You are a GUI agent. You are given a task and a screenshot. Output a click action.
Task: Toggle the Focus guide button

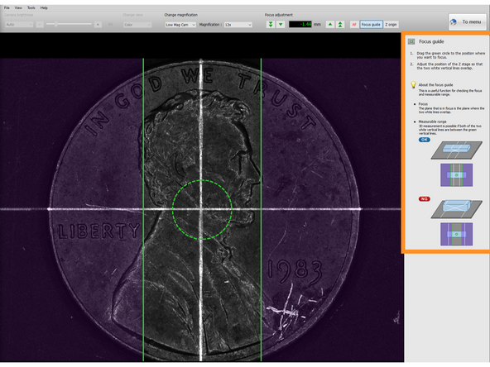click(371, 24)
